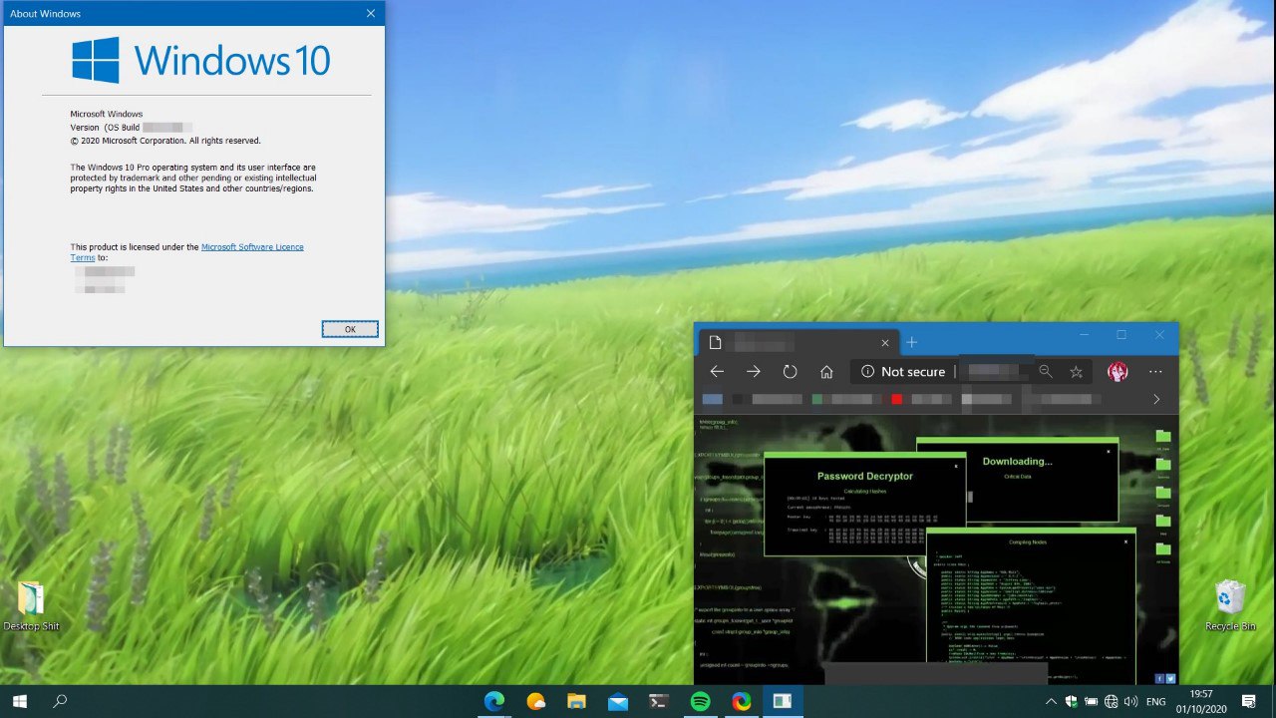This screenshot has height=718, width=1276.
Task: Refresh the page in Edge
Action: [791, 371]
